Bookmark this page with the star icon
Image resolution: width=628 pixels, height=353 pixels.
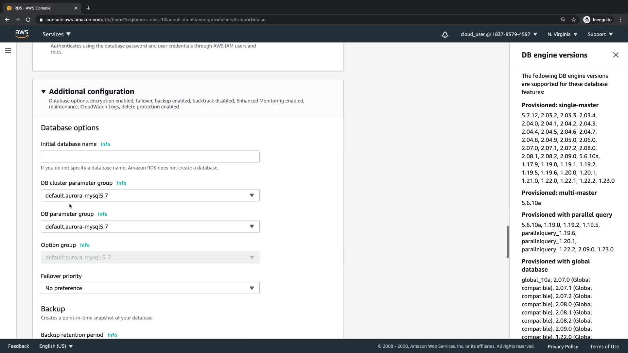(x=573, y=20)
